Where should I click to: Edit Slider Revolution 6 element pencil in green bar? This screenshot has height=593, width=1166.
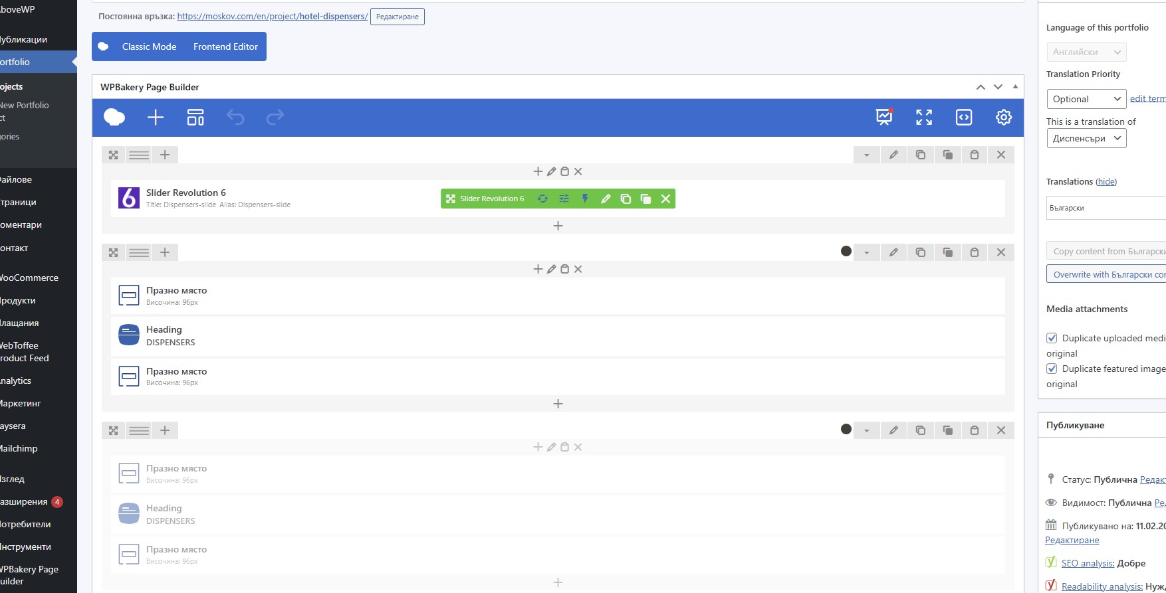pos(606,199)
